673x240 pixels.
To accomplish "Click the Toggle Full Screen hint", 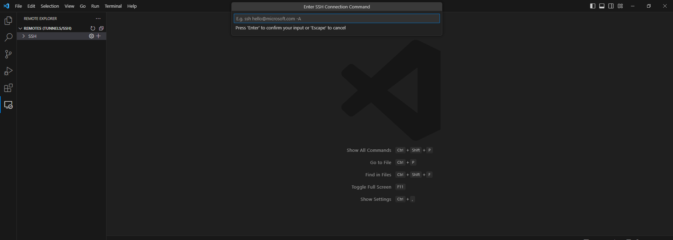I will pos(371,187).
